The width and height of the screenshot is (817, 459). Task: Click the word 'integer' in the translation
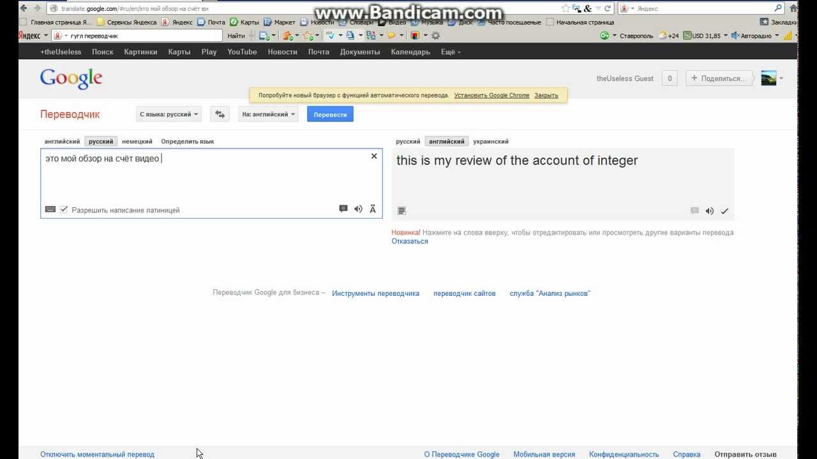tap(617, 161)
